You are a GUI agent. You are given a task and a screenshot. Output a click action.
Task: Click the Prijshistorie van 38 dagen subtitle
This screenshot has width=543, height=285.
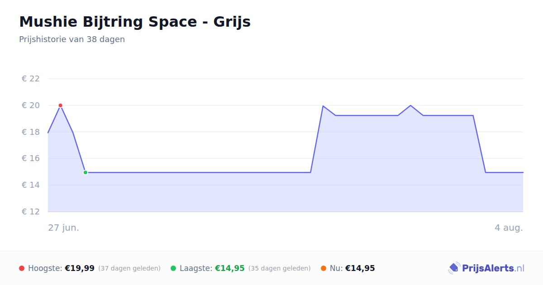pos(72,39)
